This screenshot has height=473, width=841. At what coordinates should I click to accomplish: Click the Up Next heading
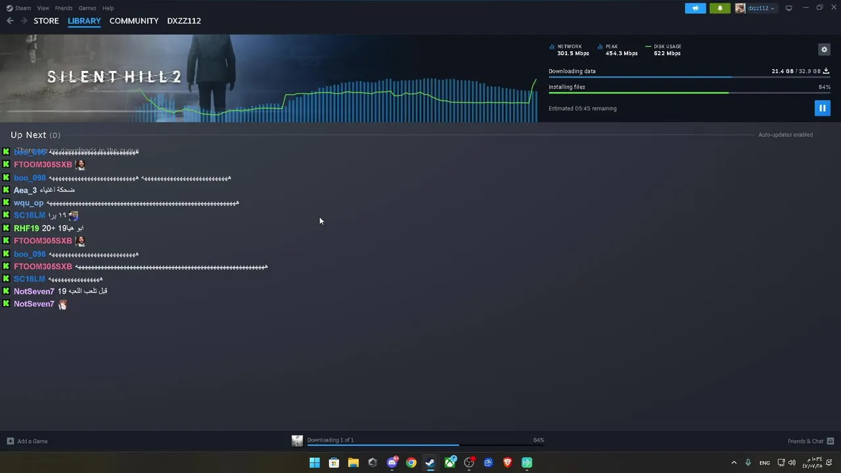28,135
